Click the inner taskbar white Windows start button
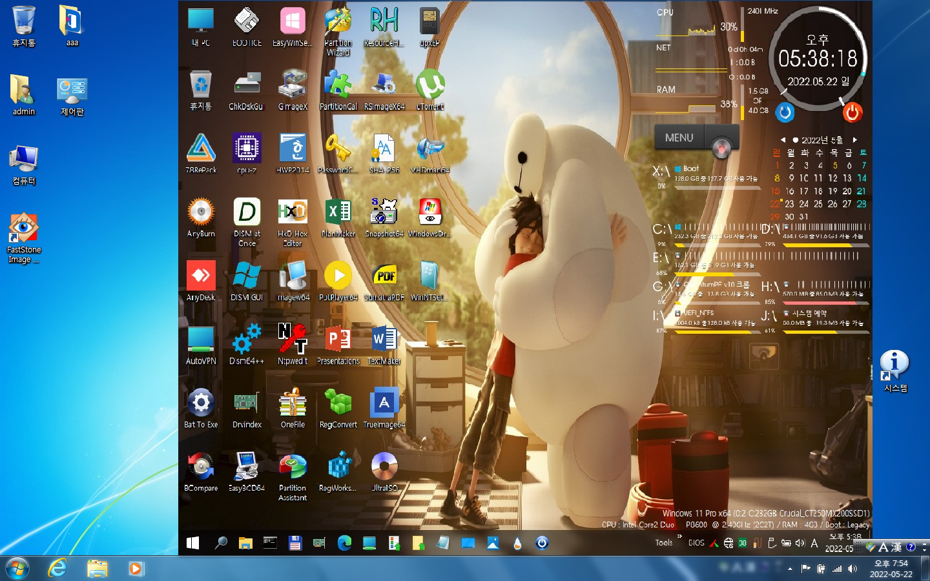This screenshot has width=930, height=581. [192, 543]
